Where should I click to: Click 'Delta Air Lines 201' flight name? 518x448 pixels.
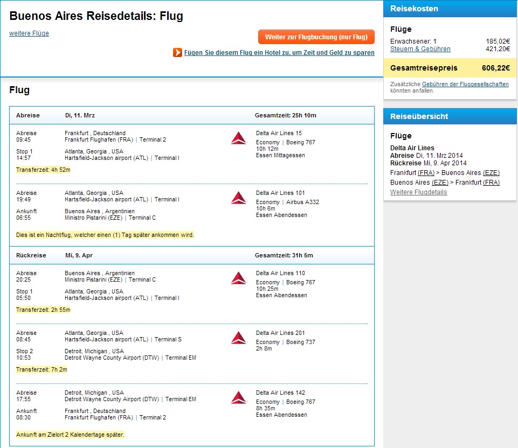point(280,333)
